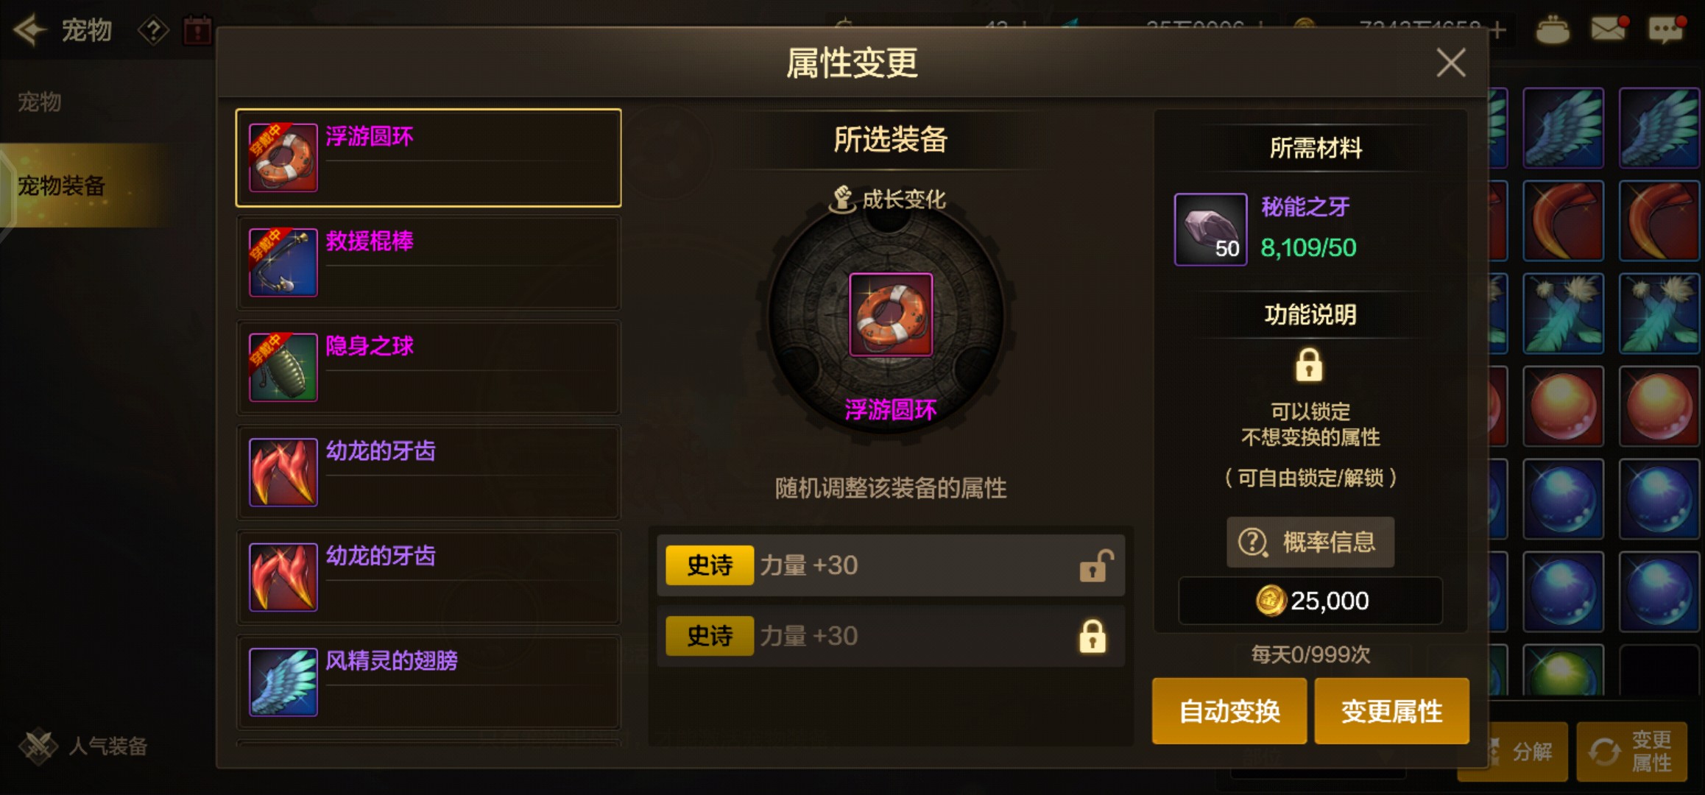Open the money pouch shop icon
Viewport: 1705px width, 795px height.
[1553, 29]
